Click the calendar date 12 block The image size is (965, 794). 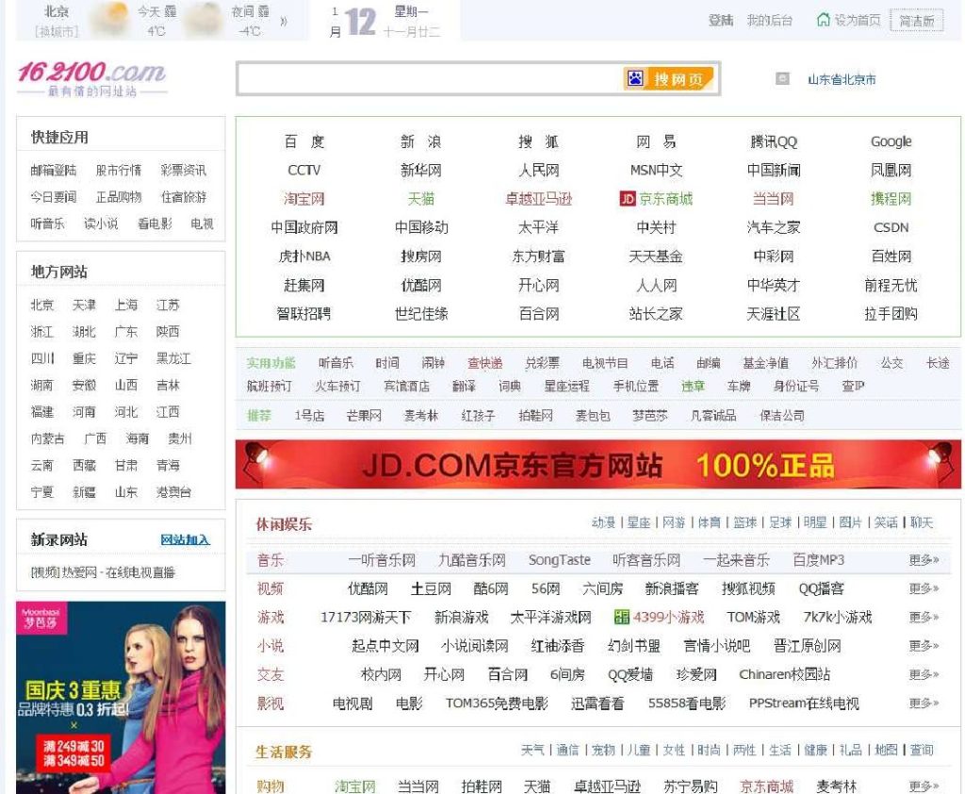pos(363,21)
